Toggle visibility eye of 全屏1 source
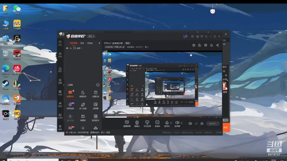 click(x=67, y=48)
